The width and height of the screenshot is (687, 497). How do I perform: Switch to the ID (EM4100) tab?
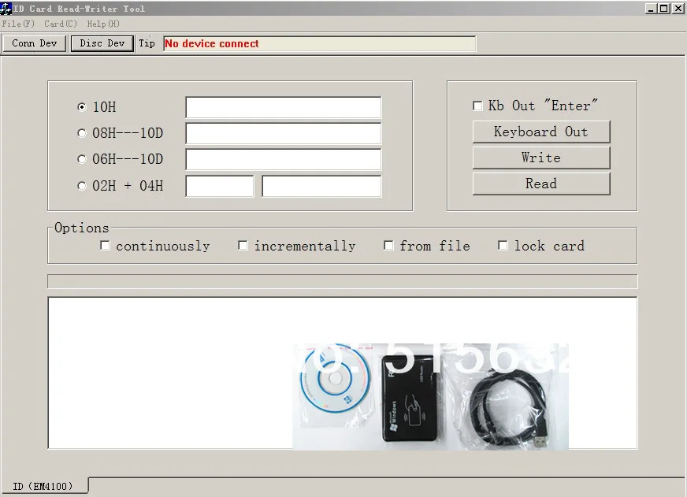(x=45, y=486)
